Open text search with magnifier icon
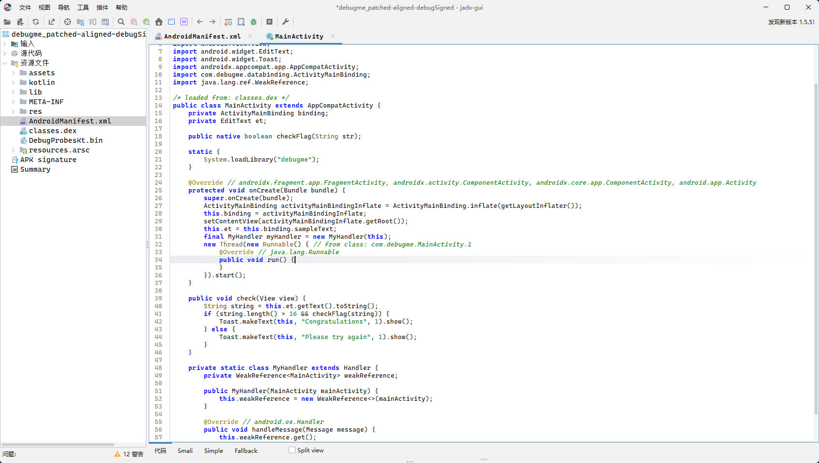 click(121, 22)
